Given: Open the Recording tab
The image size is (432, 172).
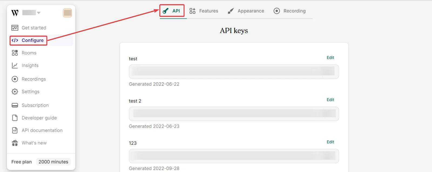Looking at the screenshot, I should point(290,11).
